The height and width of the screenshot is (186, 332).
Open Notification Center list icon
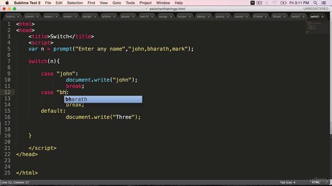pyautogui.click(x=324, y=3)
